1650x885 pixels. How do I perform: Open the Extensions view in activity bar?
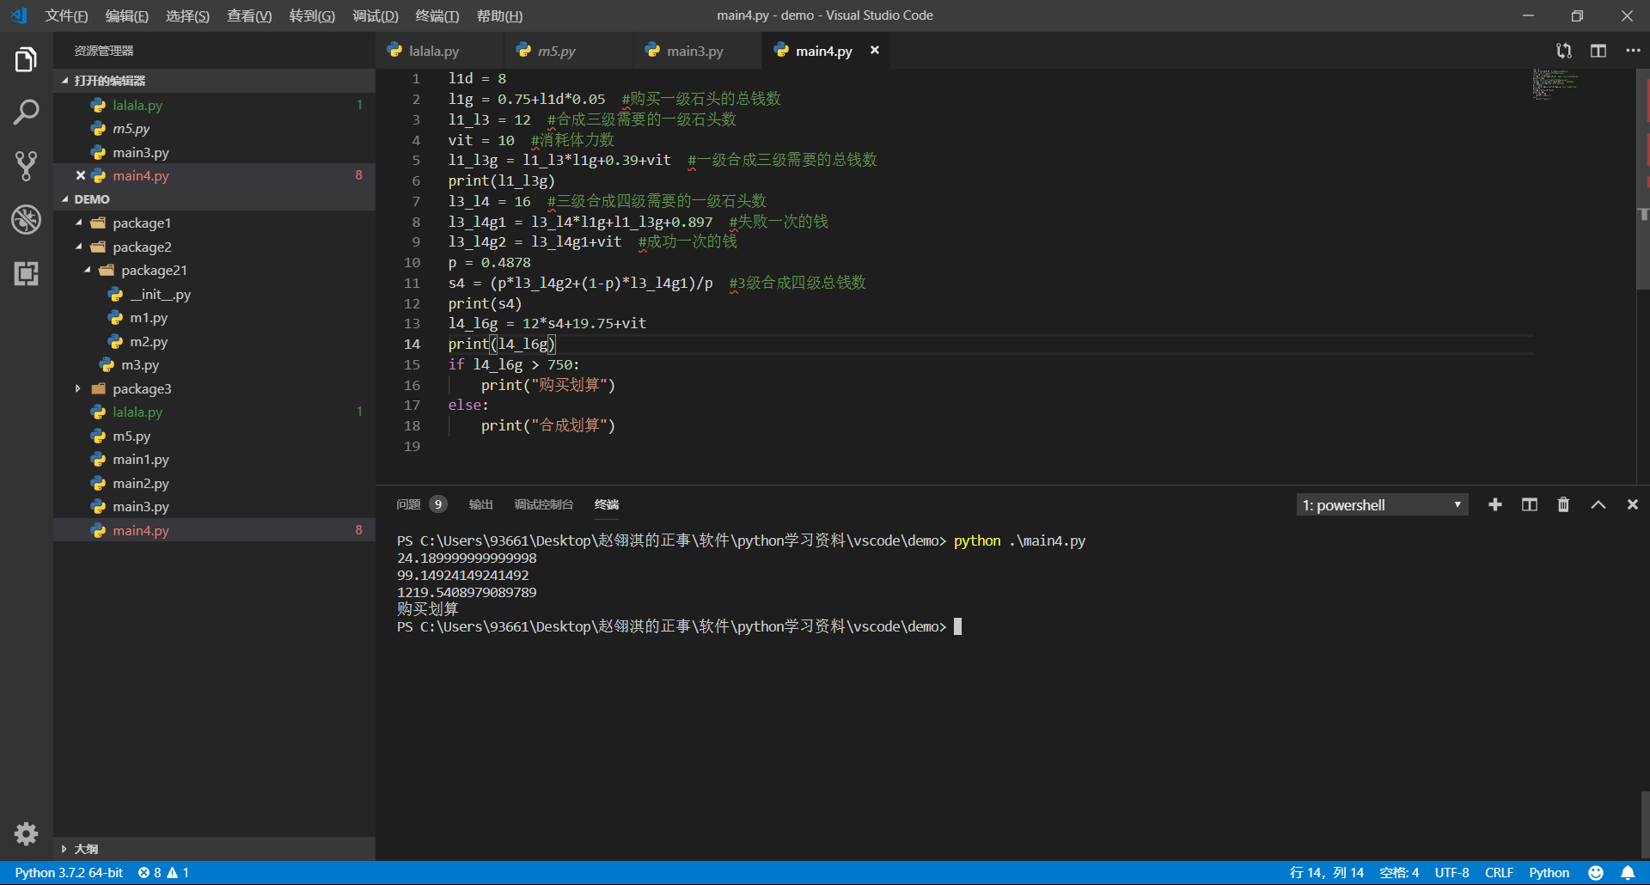tap(26, 273)
